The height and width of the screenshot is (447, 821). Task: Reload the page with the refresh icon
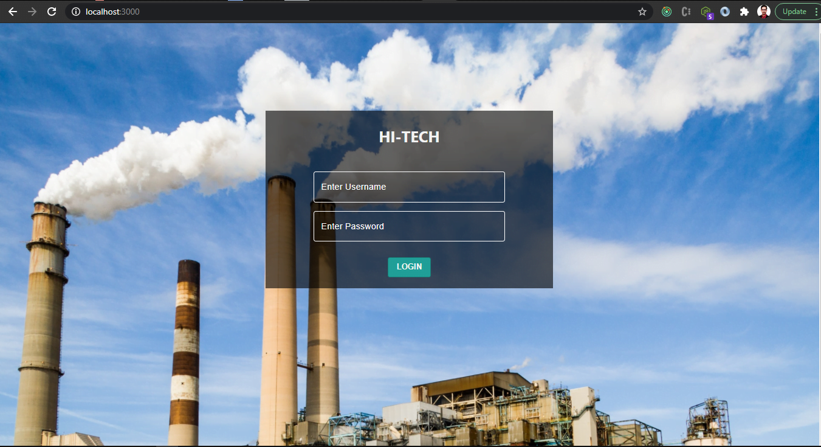pyautogui.click(x=52, y=12)
